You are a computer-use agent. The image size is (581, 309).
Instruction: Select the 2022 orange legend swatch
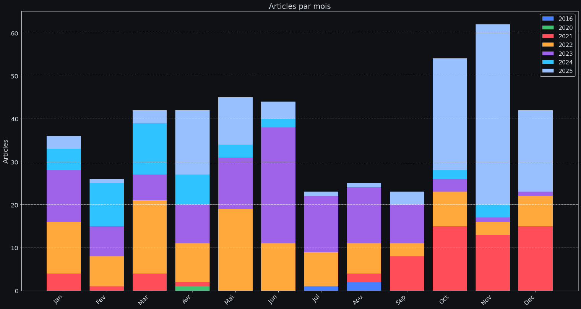(x=548, y=45)
